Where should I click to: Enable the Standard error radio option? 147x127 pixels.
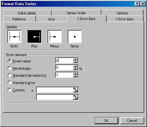[x=10, y=82]
